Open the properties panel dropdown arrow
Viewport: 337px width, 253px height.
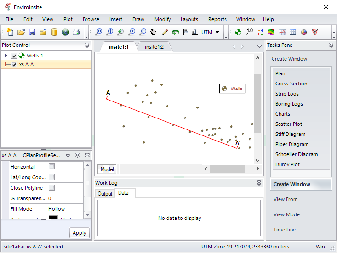click(68, 156)
